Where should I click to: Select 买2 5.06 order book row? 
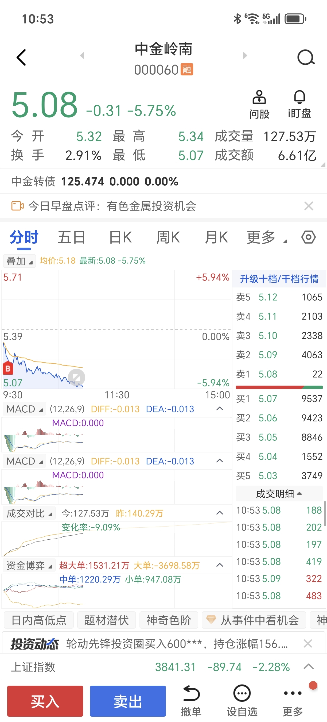279,418
